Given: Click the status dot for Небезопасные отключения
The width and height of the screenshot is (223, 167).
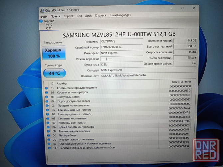Looking at the screenshot, I should pos(49,140).
